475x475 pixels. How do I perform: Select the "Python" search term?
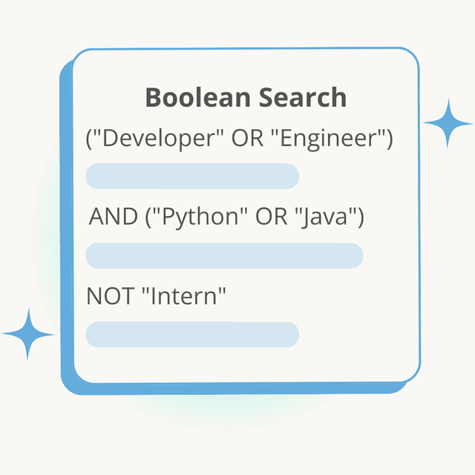pos(200,217)
